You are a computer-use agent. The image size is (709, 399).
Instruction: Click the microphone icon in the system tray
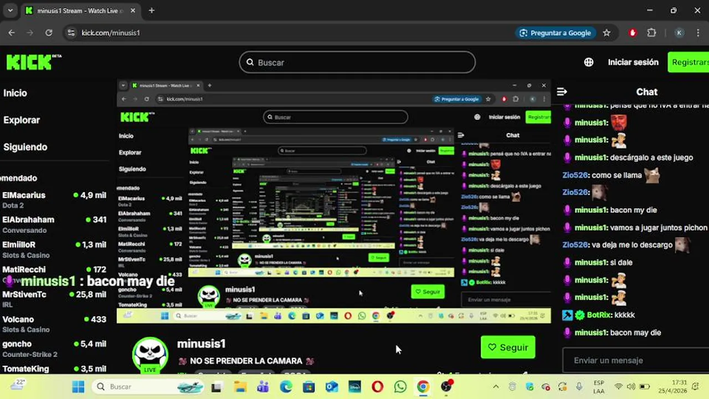579,386
